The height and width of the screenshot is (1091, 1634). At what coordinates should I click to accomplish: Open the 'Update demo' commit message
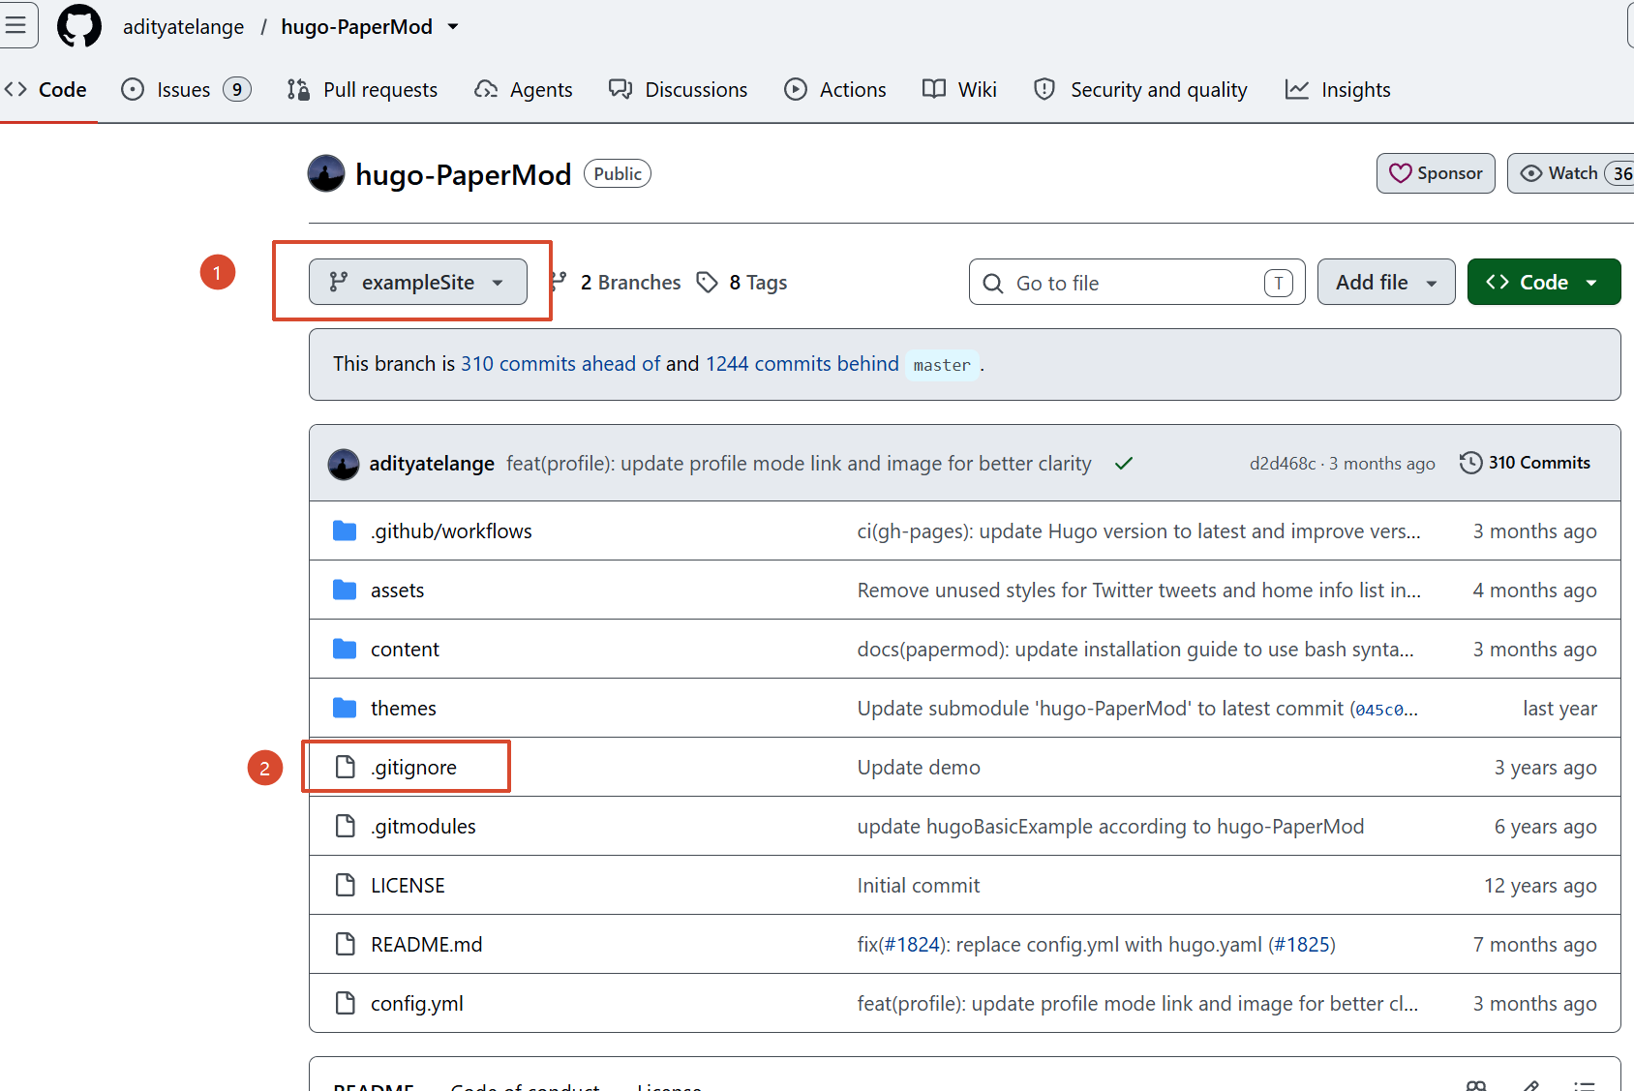click(x=919, y=768)
